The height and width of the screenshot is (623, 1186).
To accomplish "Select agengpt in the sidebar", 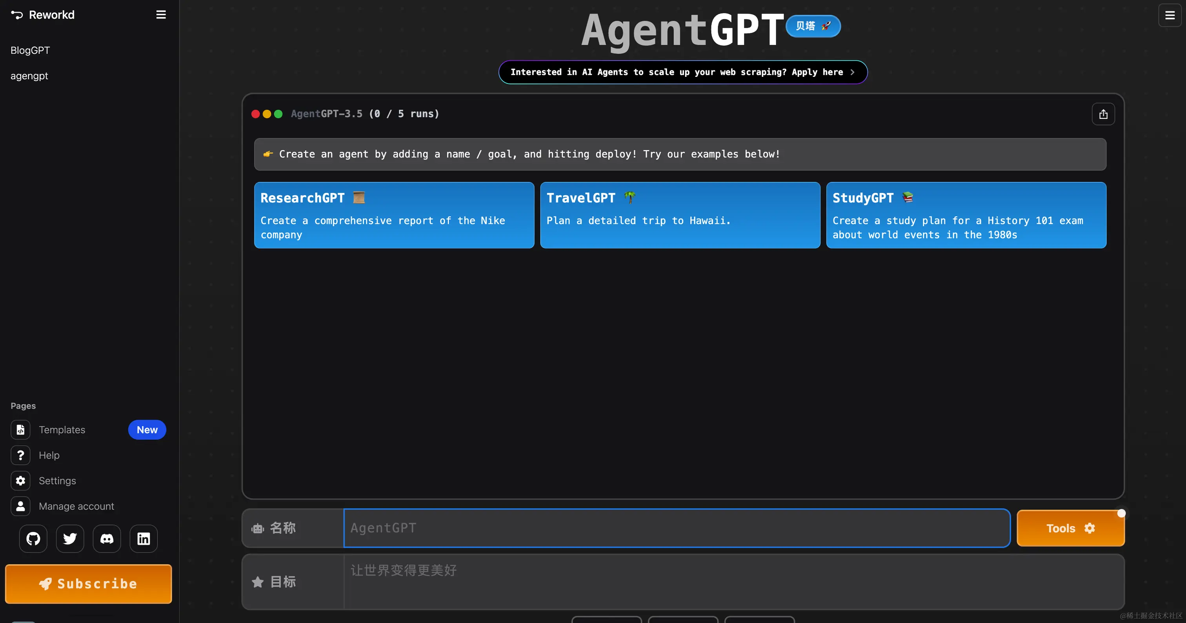I will (29, 75).
